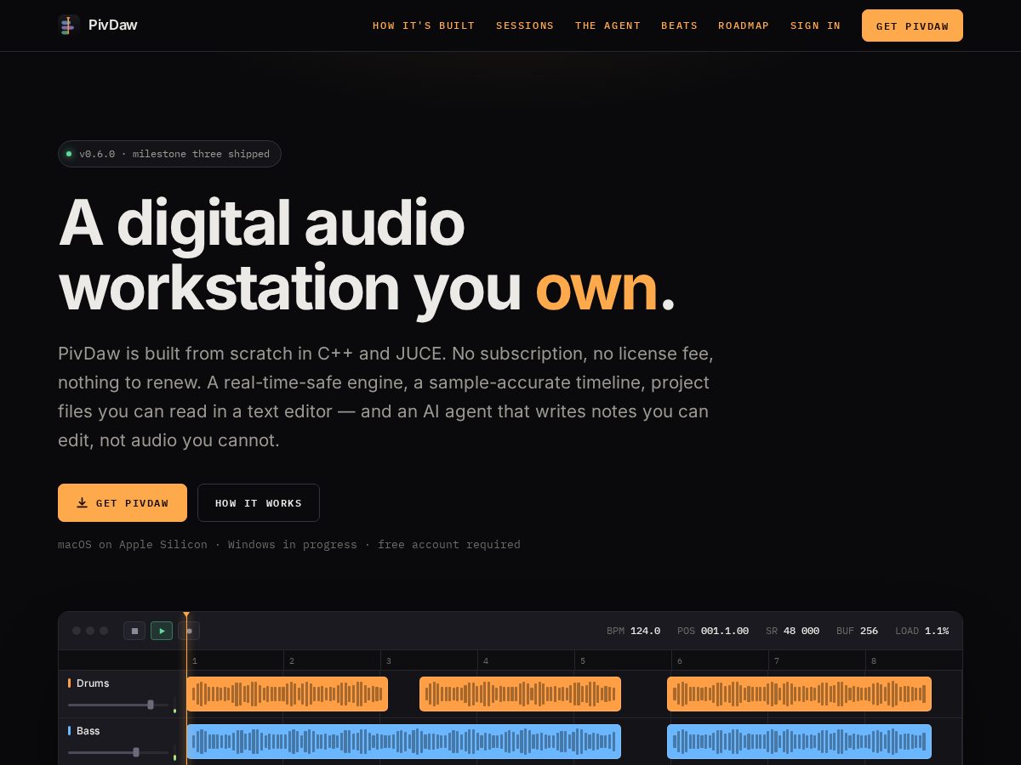Click the highlighted word "own" in the headline
Viewport: 1021px width, 765px height.
(x=596, y=288)
